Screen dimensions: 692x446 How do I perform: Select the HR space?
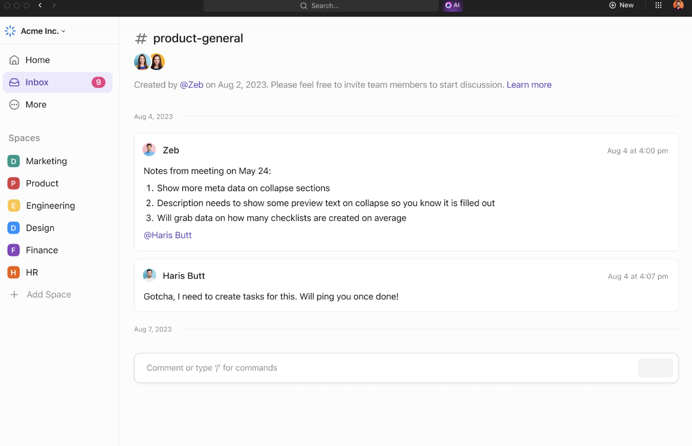(x=32, y=273)
